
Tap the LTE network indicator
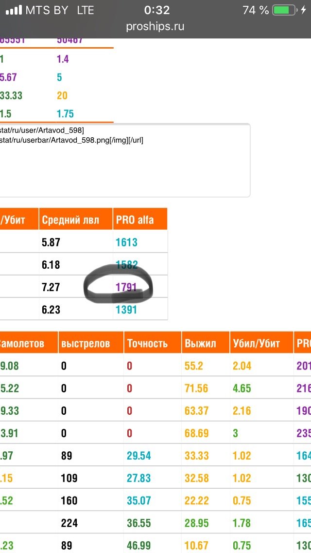pos(85,10)
